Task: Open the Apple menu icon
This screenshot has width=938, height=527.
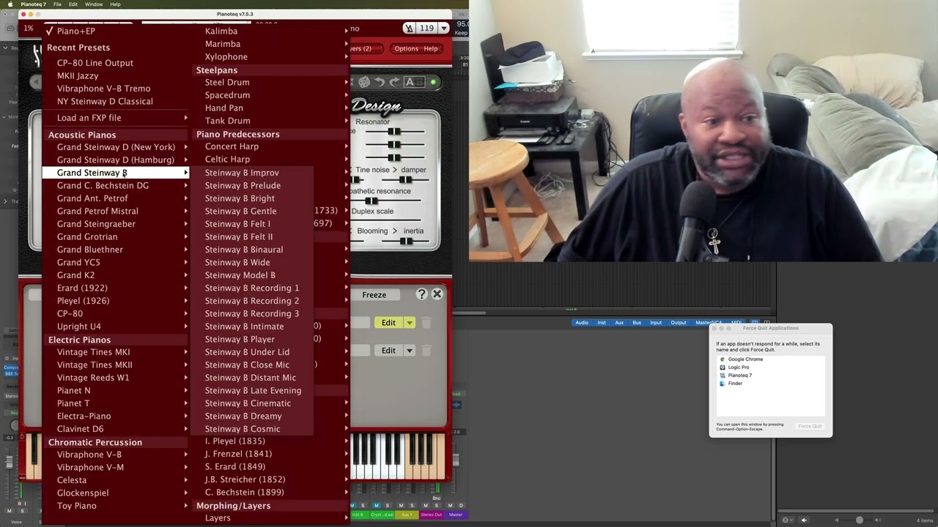Action: [10, 4]
